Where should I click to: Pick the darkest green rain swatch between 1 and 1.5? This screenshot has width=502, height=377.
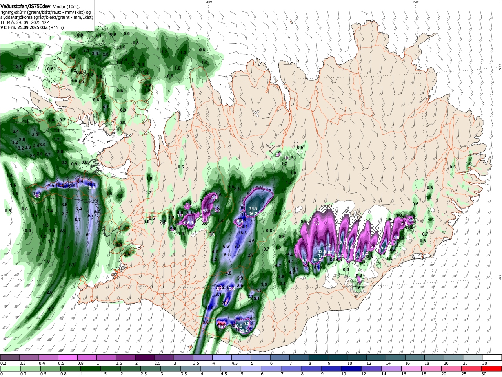click(x=91, y=368)
